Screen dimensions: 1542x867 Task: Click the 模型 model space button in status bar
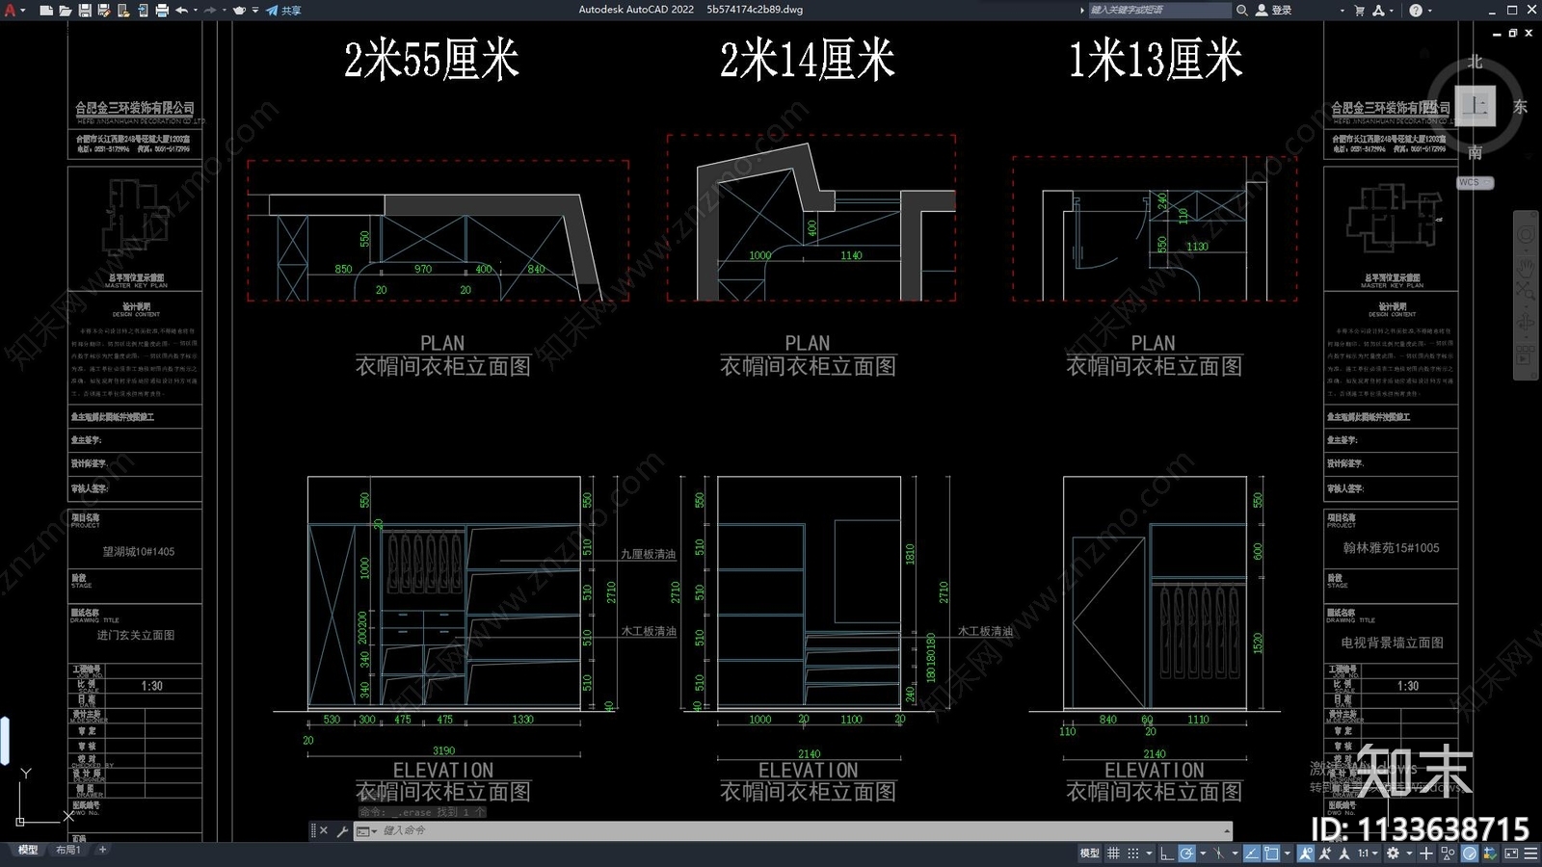pyautogui.click(x=1090, y=854)
